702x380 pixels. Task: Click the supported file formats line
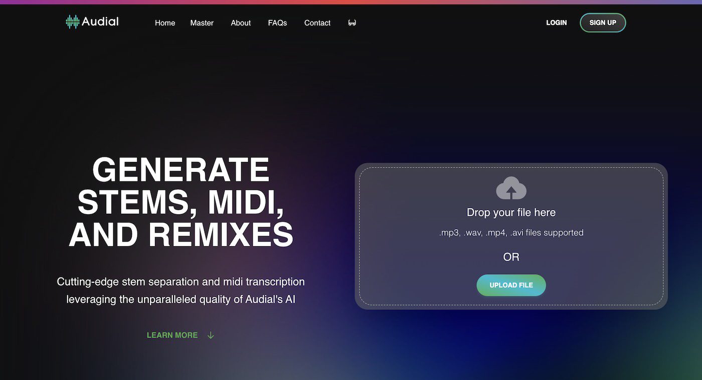[511, 233]
